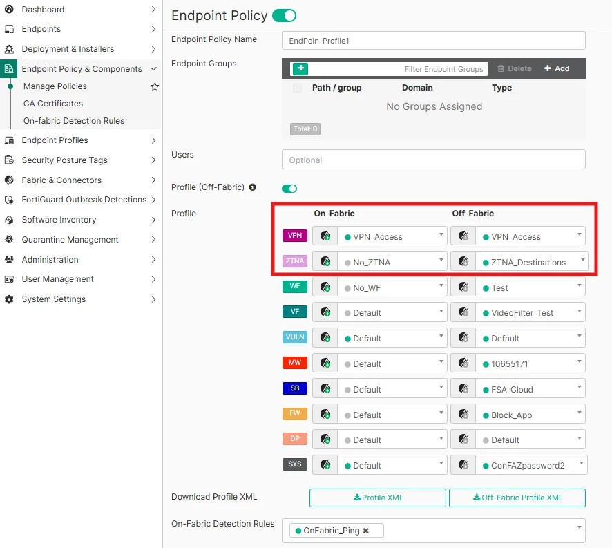Click the MW profile badge
This screenshot has height=548, width=612.
(295, 363)
